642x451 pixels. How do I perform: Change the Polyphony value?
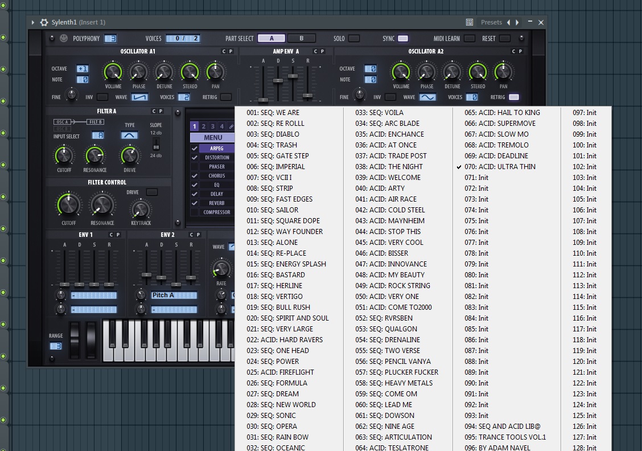110,39
